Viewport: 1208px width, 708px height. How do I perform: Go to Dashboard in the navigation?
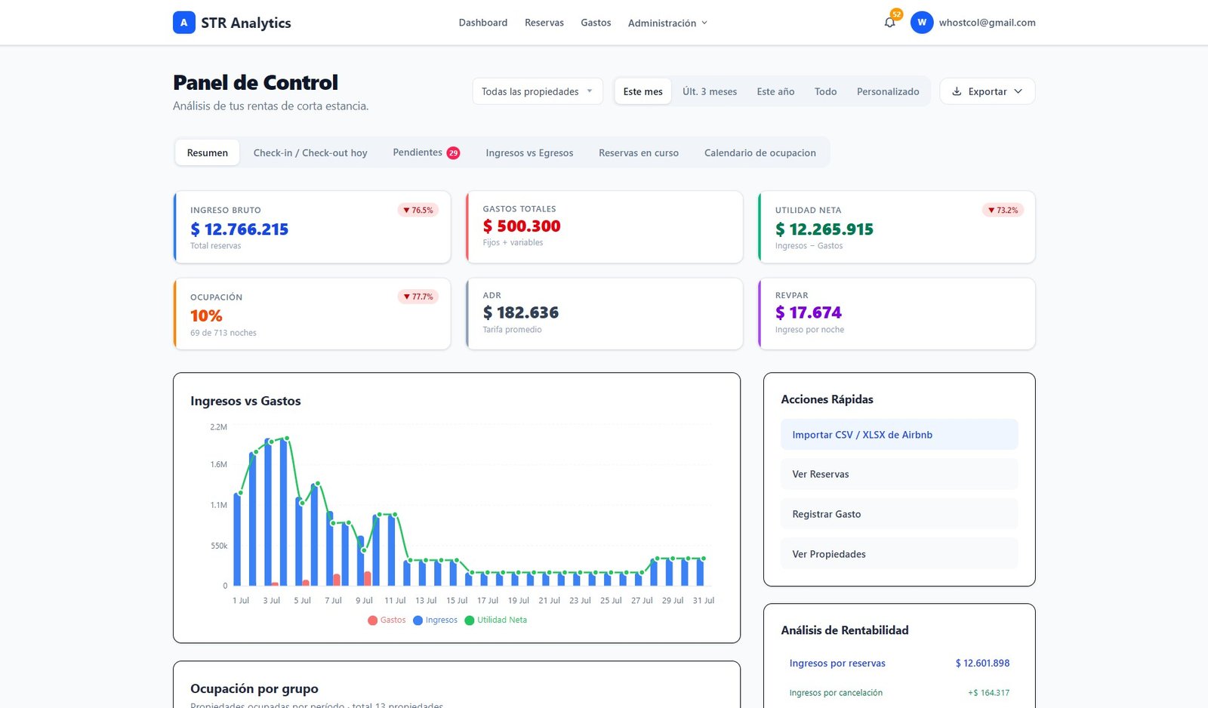tap(483, 23)
